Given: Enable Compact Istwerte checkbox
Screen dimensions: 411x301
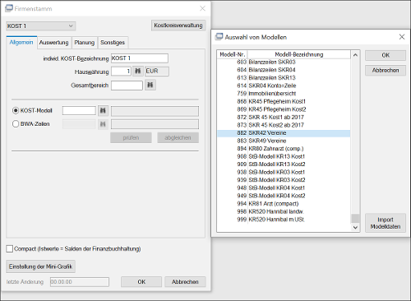Looking at the screenshot, I should (10, 248).
